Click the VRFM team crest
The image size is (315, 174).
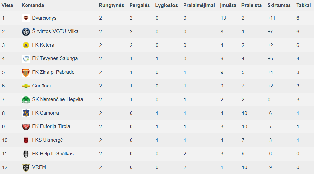(x=26, y=167)
